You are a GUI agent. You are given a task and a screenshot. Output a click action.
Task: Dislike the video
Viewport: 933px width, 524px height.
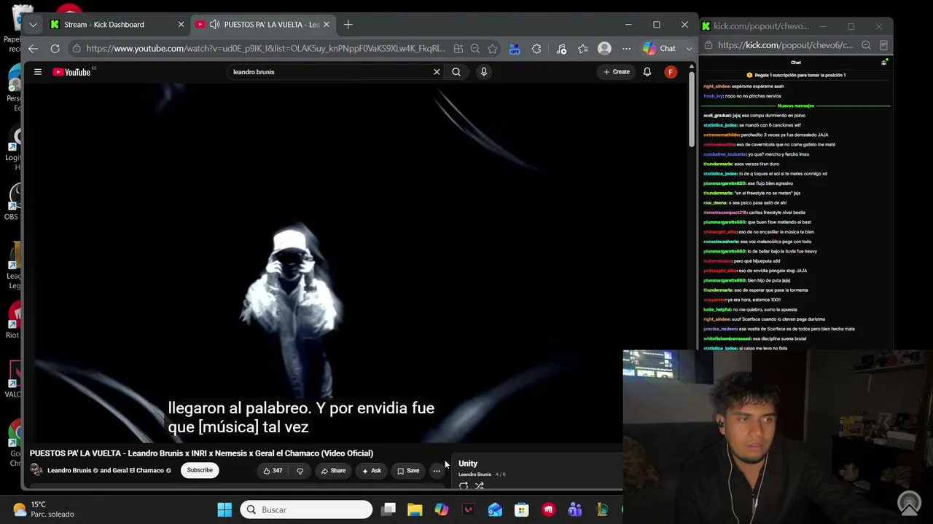300,471
